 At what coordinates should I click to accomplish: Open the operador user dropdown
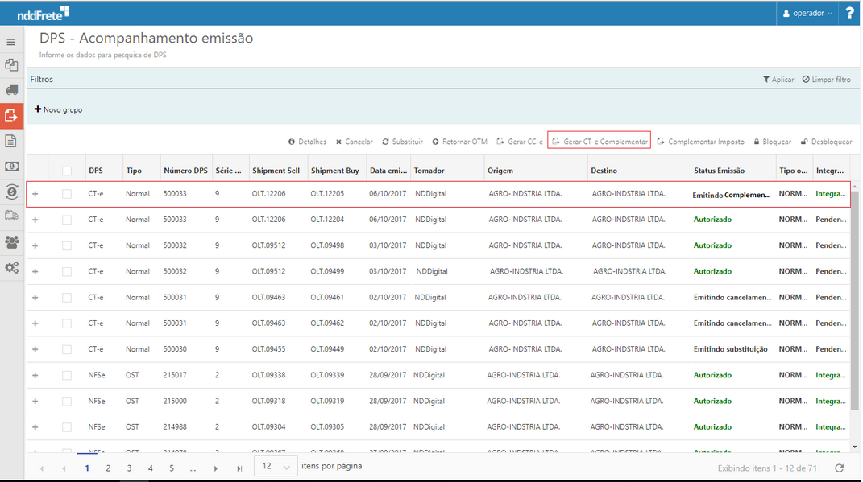[807, 13]
